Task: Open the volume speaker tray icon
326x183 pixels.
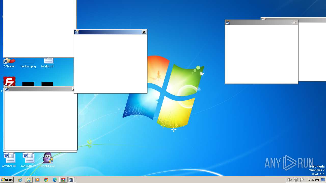Action: point(289,180)
